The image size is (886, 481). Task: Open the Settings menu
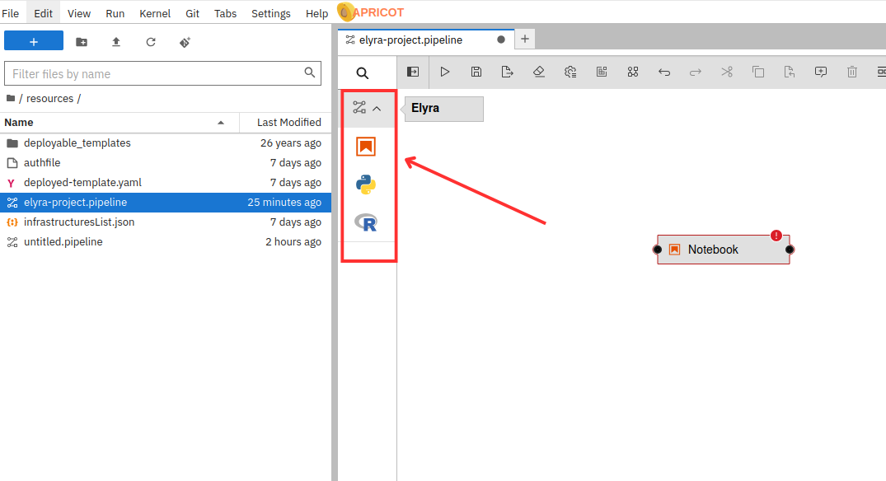(270, 13)
